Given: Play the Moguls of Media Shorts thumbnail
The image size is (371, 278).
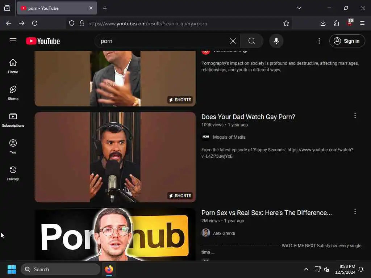Looking at the screenshot, I should (x=115, y=157).
